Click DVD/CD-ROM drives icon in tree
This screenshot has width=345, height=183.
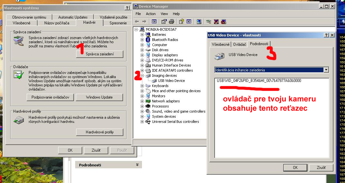(x=148, y=60)
